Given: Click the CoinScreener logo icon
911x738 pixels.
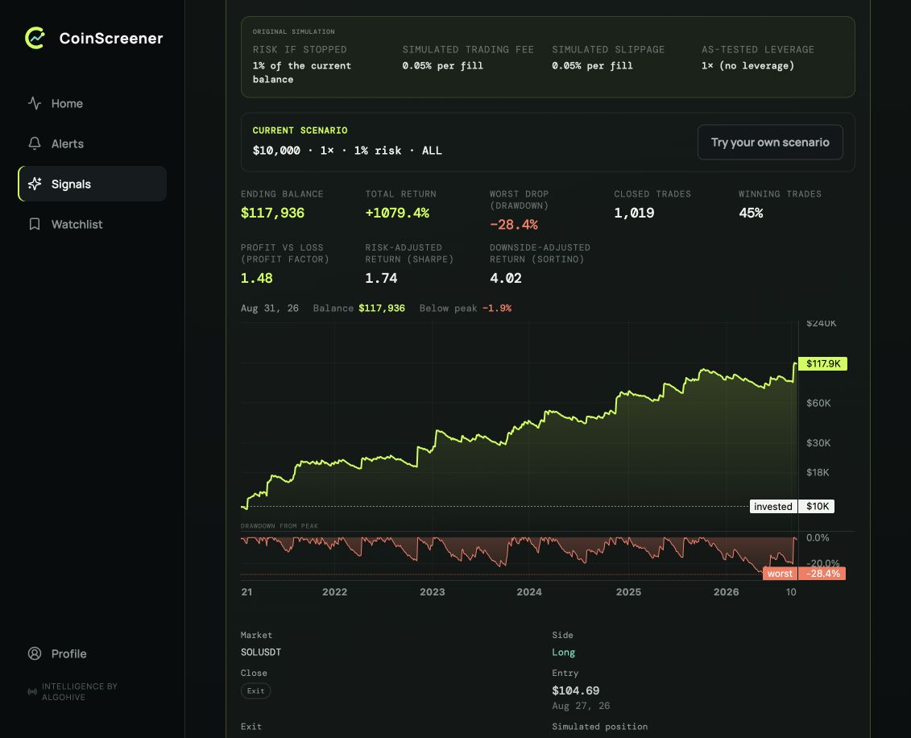Looking at the screenshot, I should (35, 38).
